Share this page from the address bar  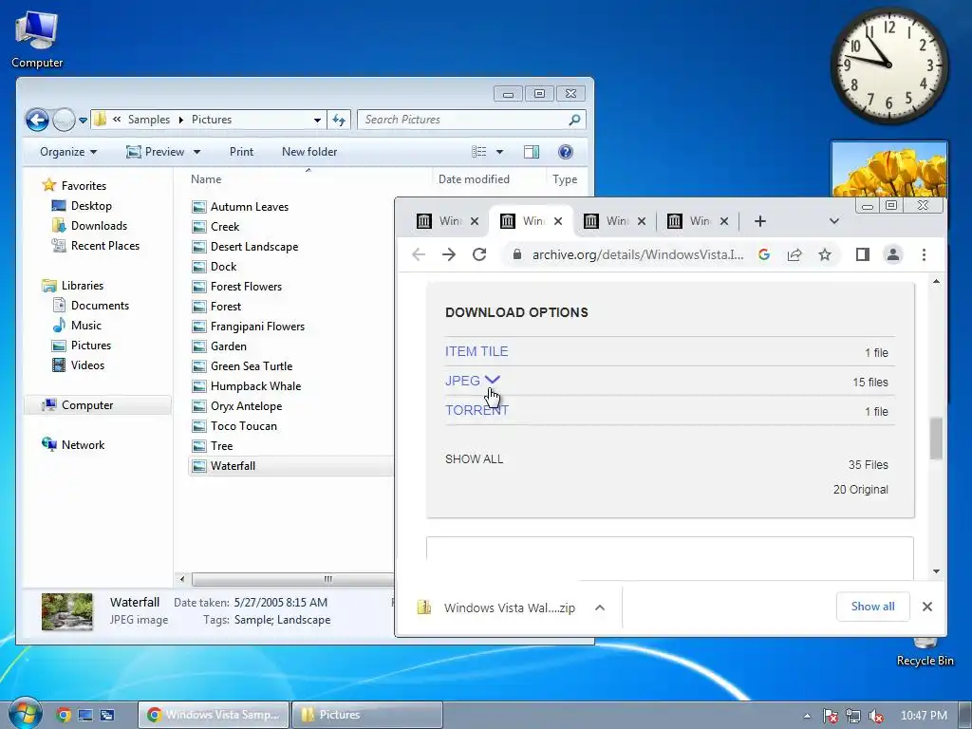coord(794,254)
